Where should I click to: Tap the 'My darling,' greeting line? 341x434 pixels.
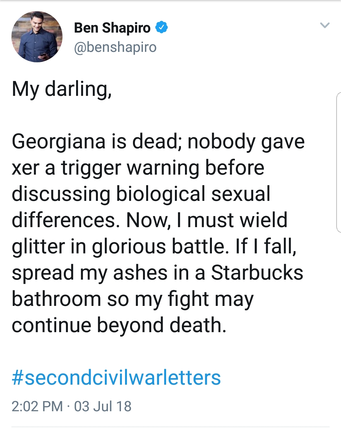coord(62,89)
